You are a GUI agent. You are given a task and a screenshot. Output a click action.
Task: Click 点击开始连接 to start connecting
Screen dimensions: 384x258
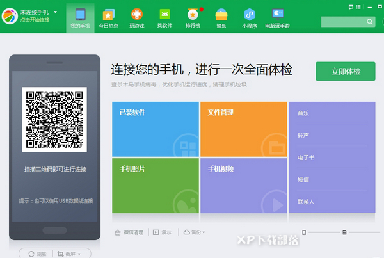point(35,20)
